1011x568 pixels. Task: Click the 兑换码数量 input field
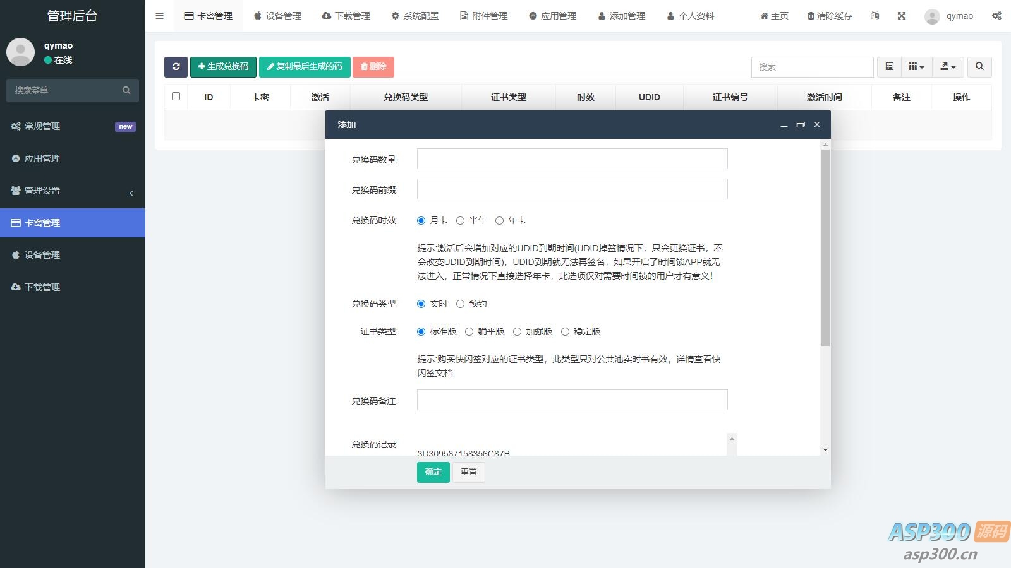tap(572, 159)
